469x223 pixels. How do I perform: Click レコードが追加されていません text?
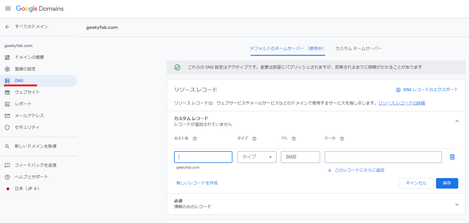(203, 124)
